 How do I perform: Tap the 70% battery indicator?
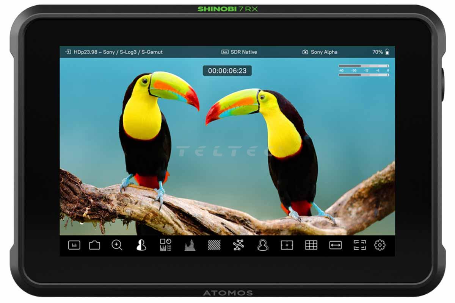pos(381,52)
